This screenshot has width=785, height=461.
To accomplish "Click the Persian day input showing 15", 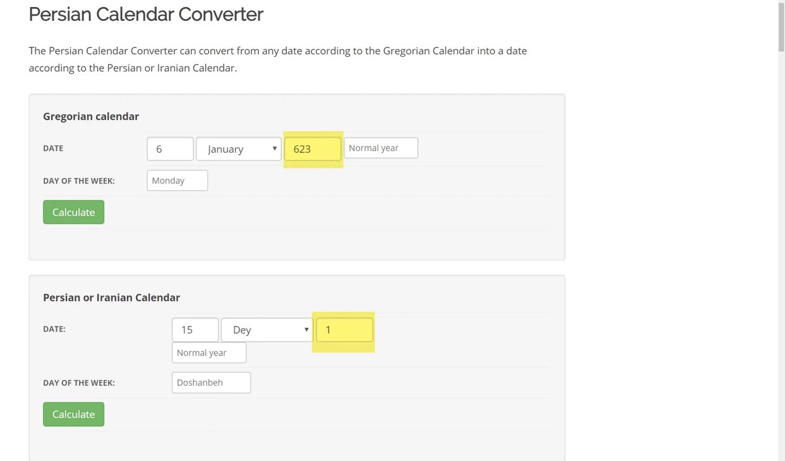I will [x=195, y=330].
